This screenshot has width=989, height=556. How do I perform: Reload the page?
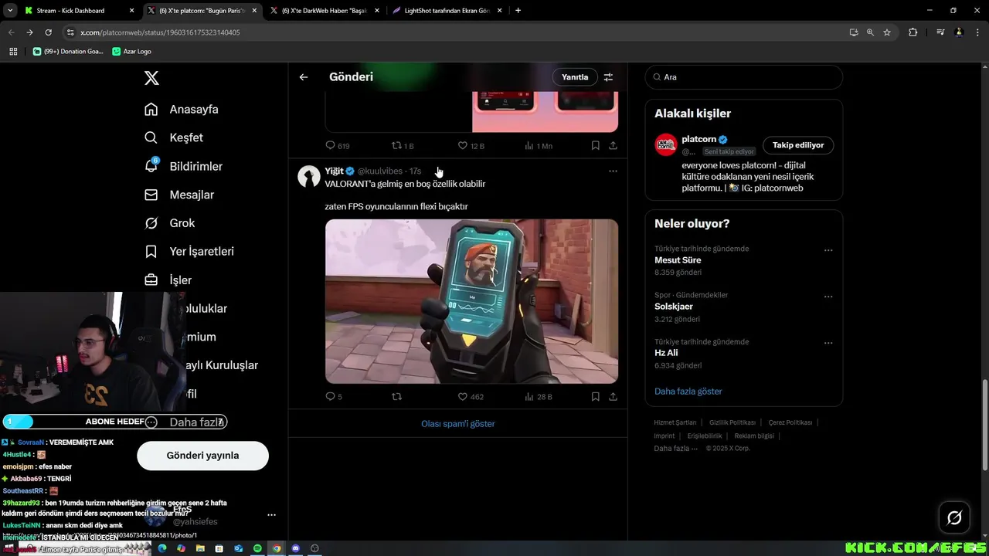pos(48,32)
